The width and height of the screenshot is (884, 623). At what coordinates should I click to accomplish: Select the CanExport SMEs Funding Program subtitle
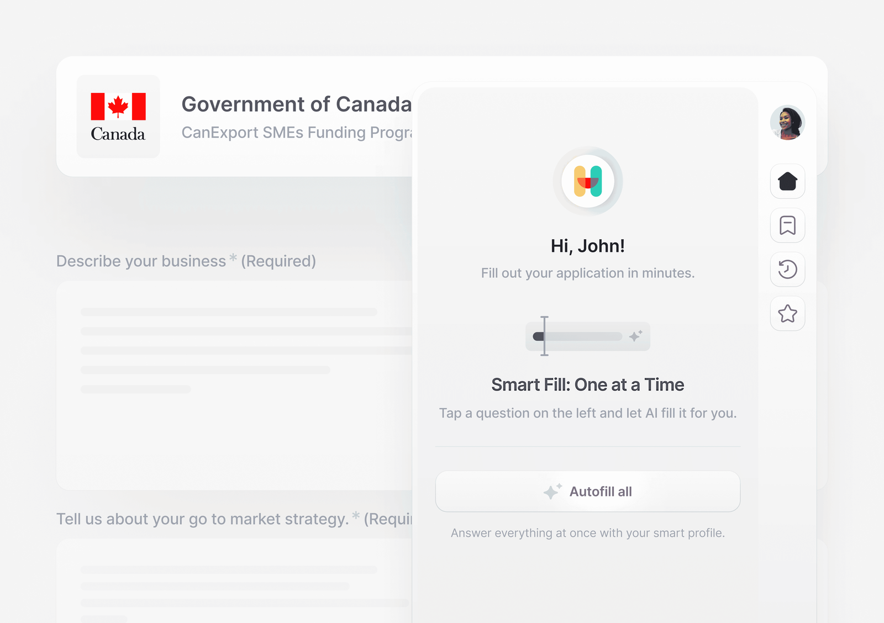point(297,133)
